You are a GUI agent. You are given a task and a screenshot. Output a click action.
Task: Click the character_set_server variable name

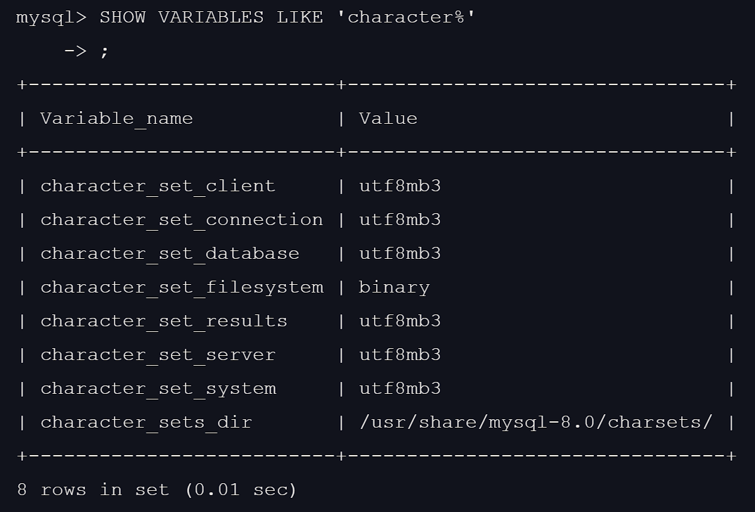(x=157, y=355)
